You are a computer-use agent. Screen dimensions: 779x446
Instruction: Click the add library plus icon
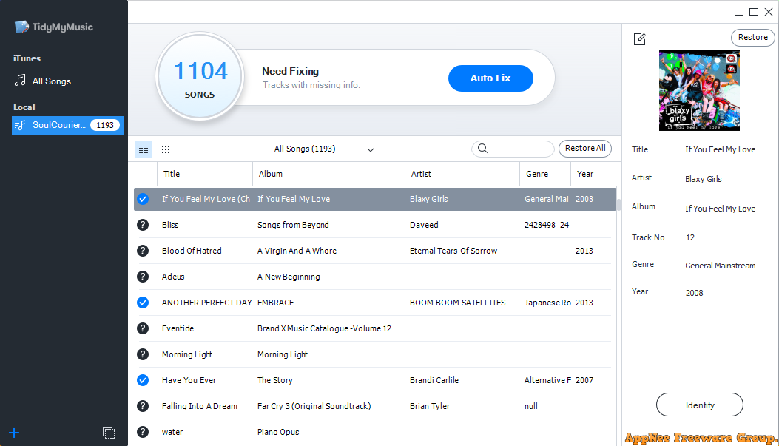click(14, 433)
